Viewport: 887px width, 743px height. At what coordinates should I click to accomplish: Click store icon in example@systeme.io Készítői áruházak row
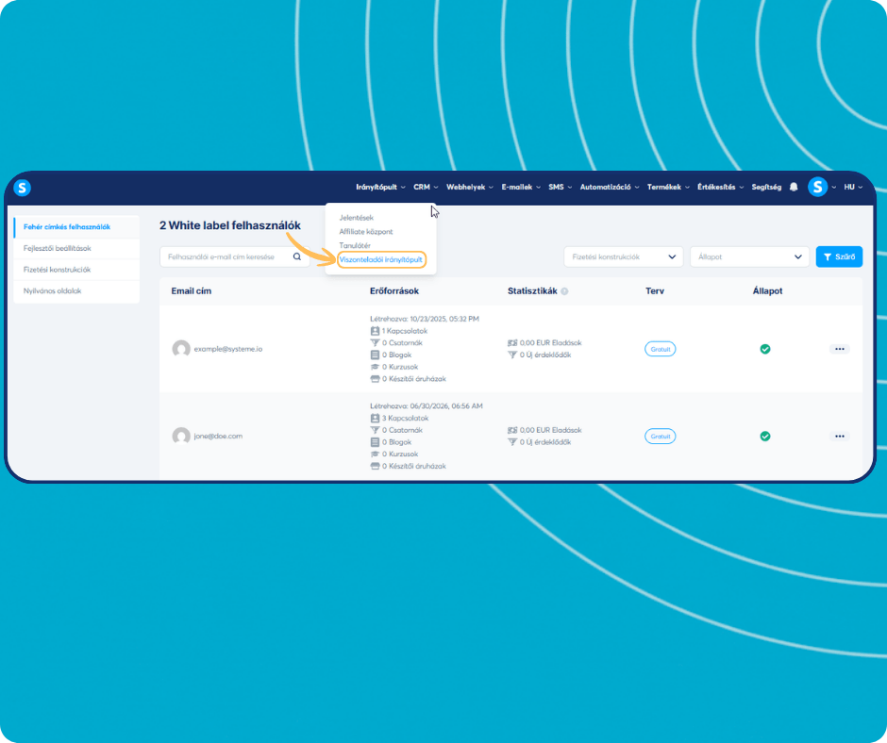click(x=375, y=379)
